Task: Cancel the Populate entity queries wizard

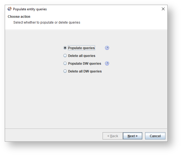Action: tap(155, 136)
